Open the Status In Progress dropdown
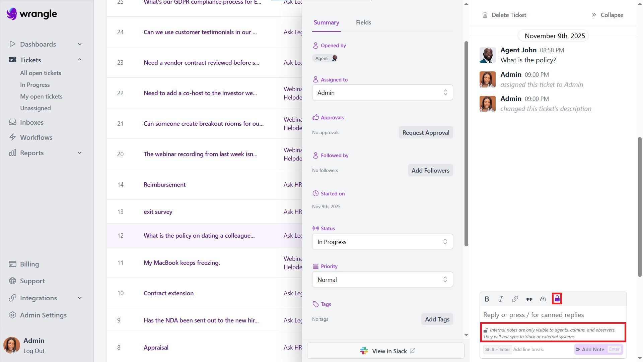 [382, 242]
